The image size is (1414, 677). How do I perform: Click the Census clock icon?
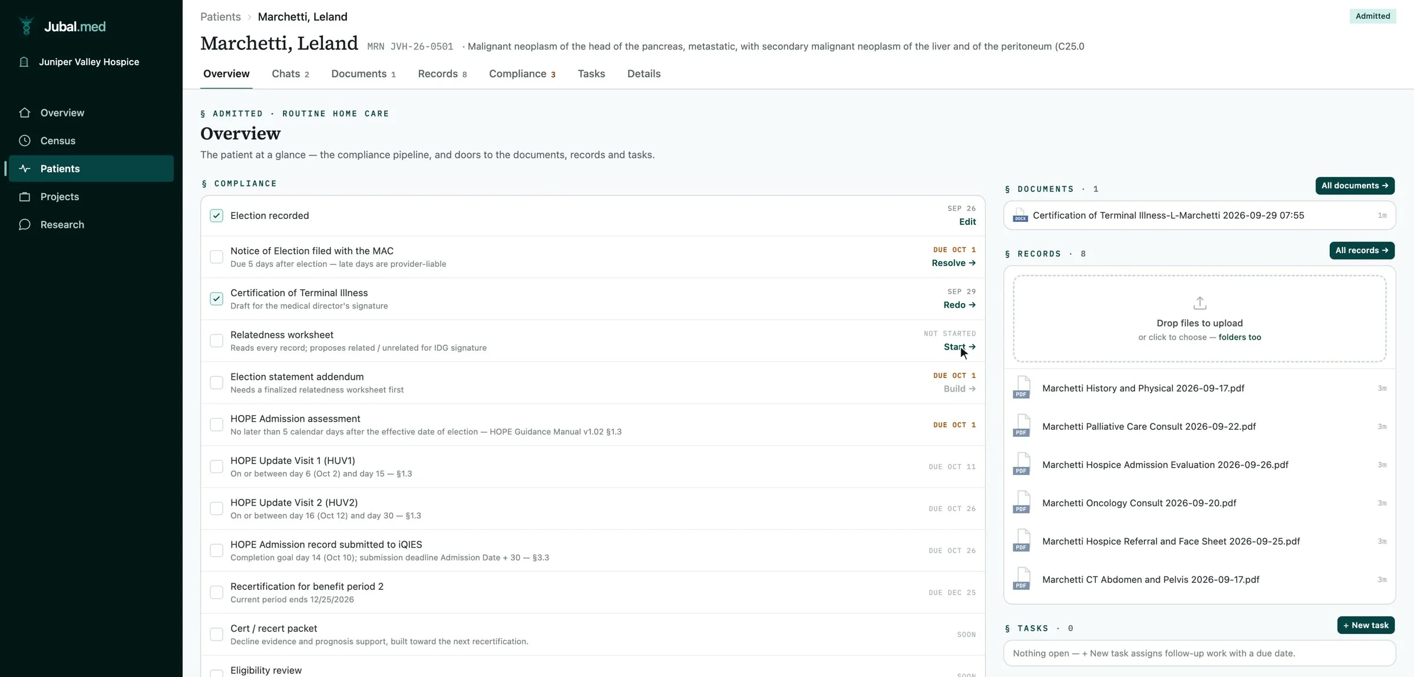click(x=25, y=141)
